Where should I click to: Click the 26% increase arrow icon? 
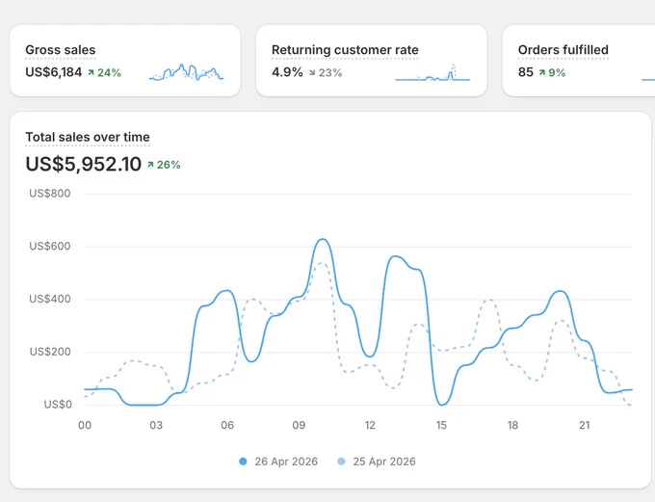click(150, 165)
